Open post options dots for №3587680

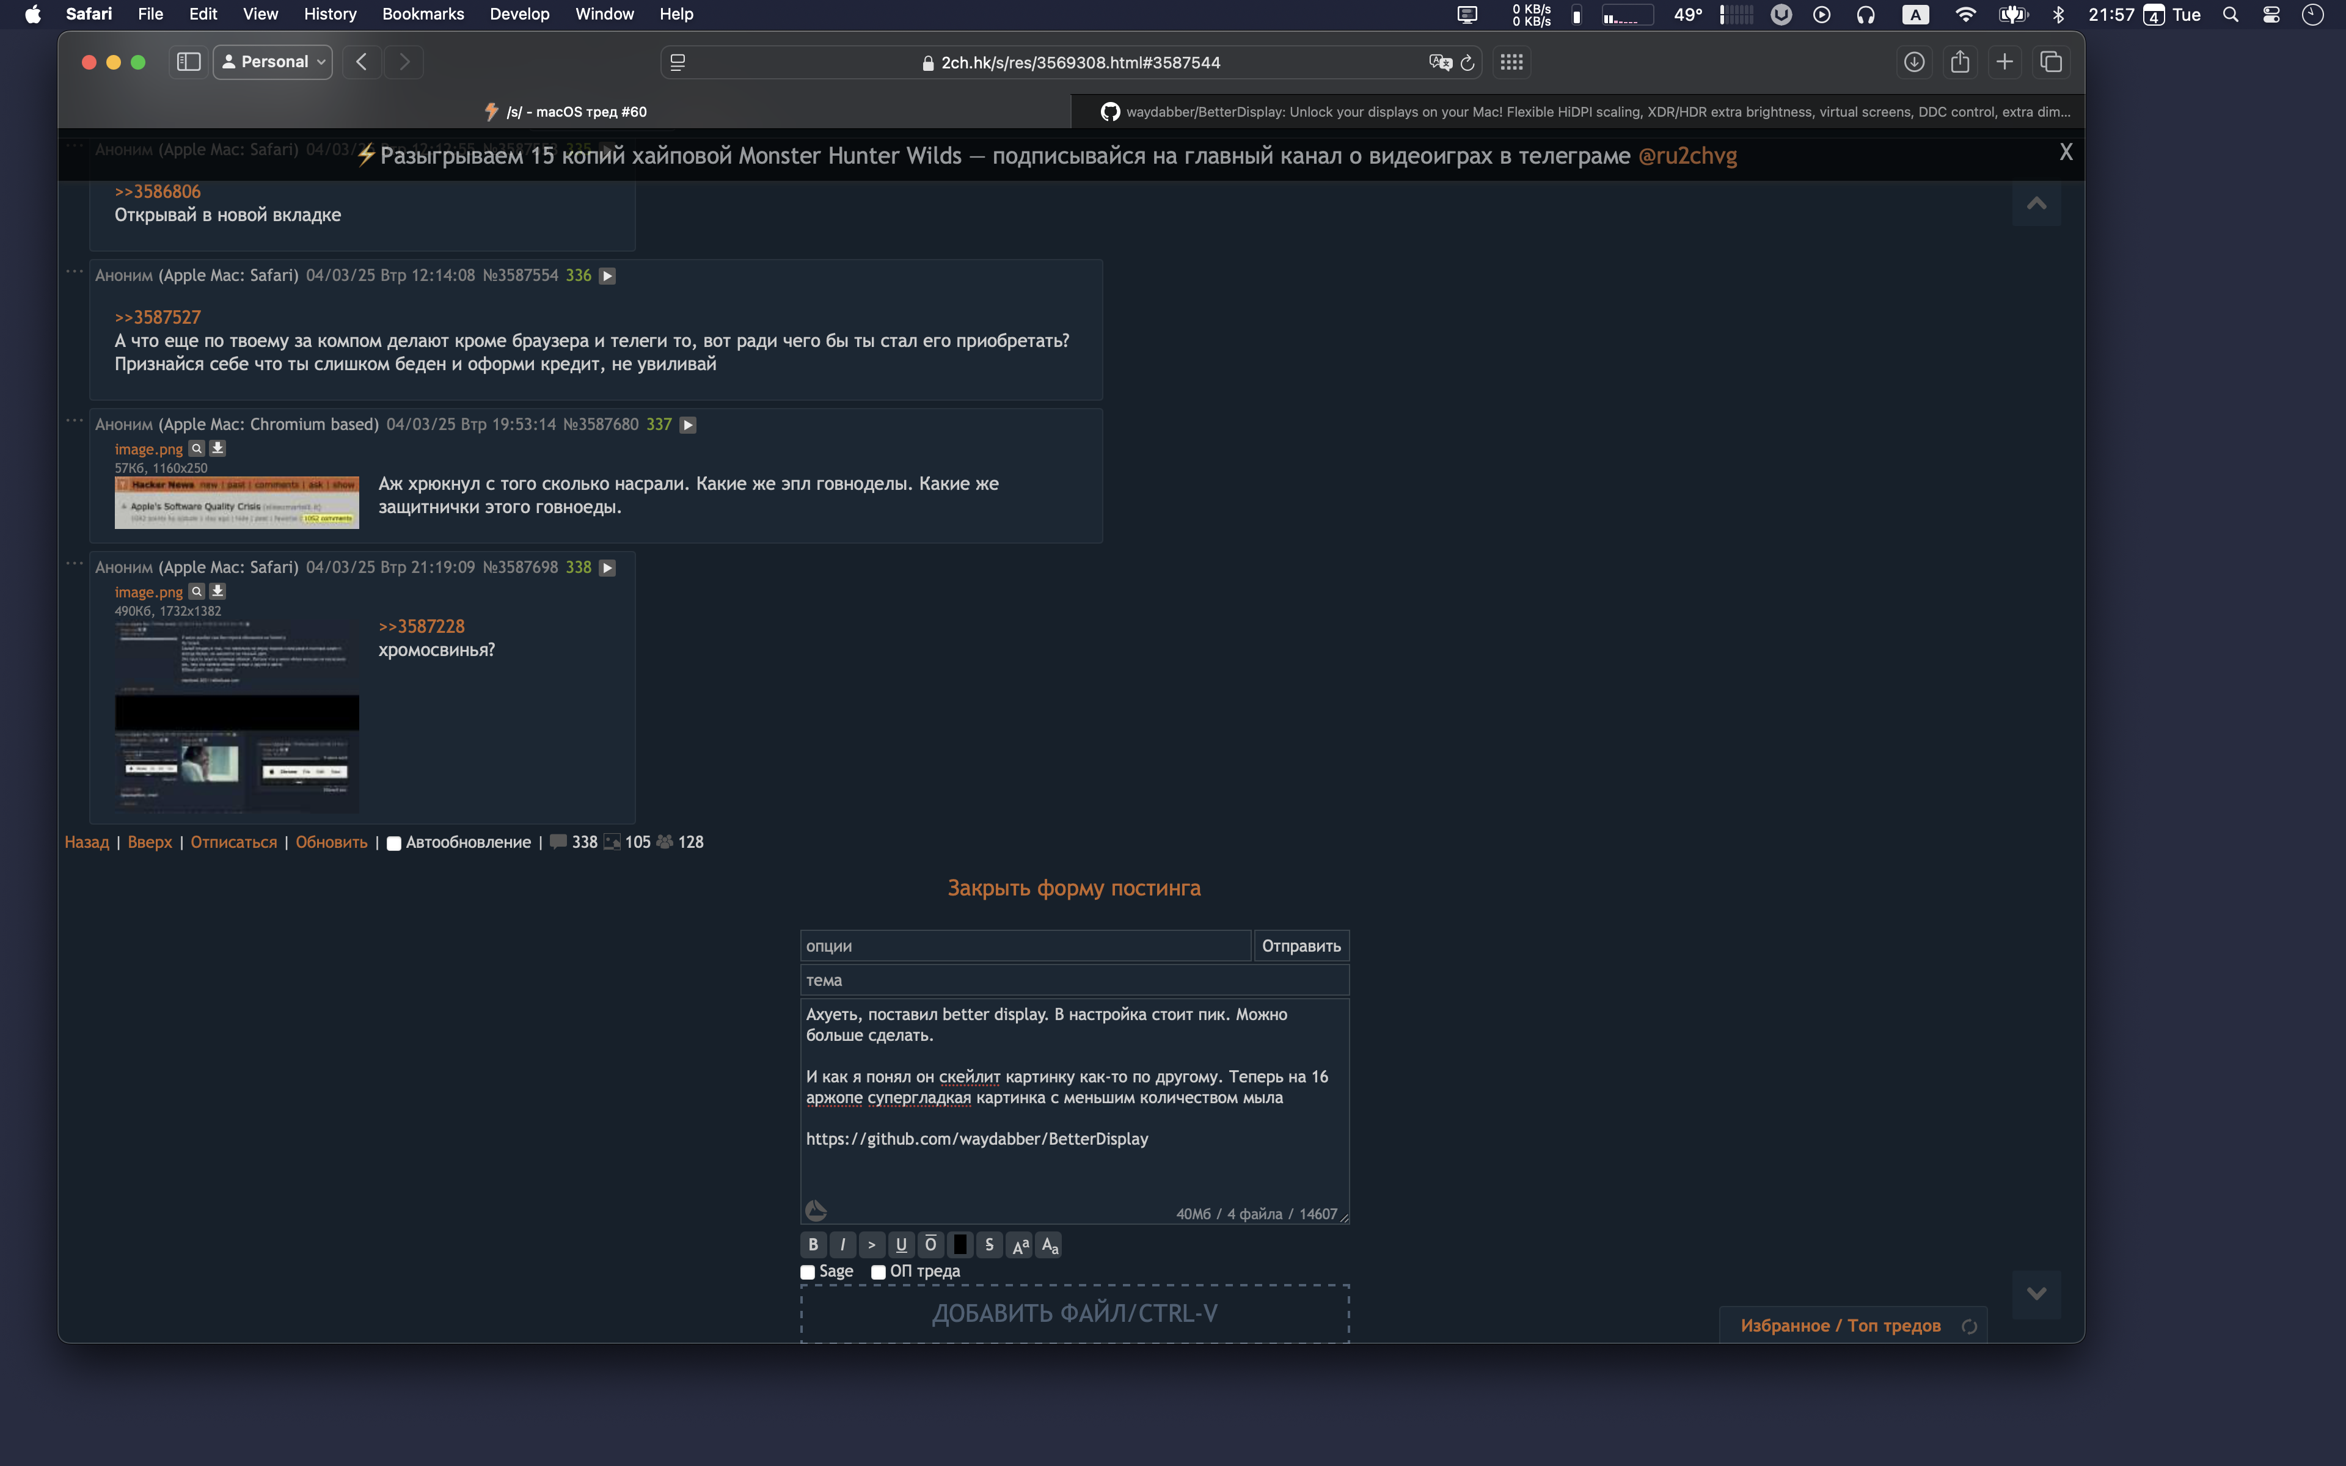[x=74, y=421]
